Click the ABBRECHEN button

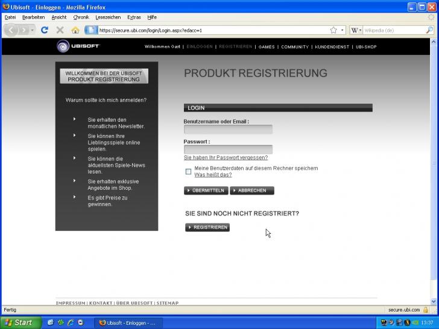[x=252, y=190]
